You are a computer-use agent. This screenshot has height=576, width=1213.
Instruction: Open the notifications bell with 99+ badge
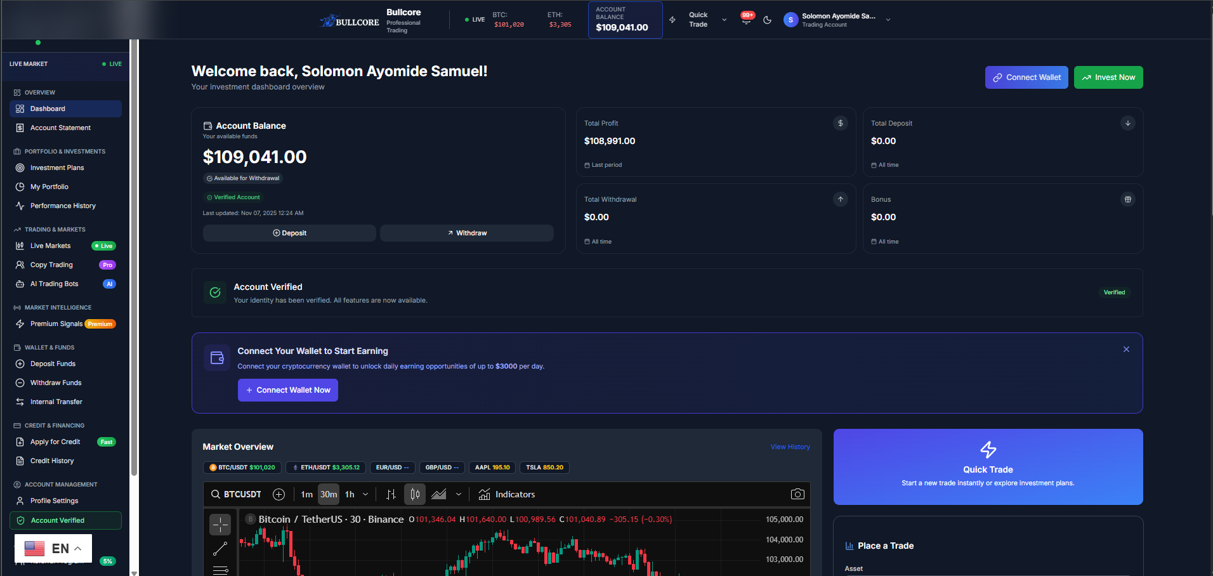click(x=746, y=20)
